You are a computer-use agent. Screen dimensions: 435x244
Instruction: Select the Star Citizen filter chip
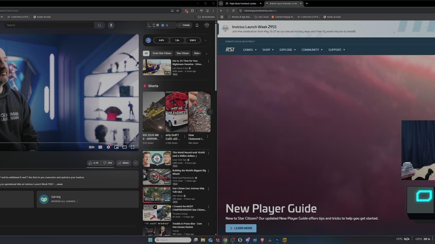(182, 53)
